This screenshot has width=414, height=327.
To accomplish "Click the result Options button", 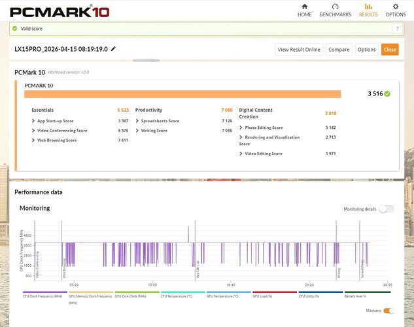I will coord(366,50).
